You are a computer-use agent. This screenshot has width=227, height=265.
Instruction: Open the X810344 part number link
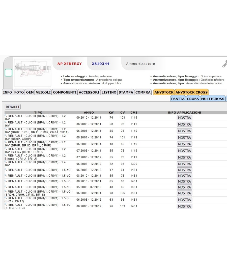101,64
